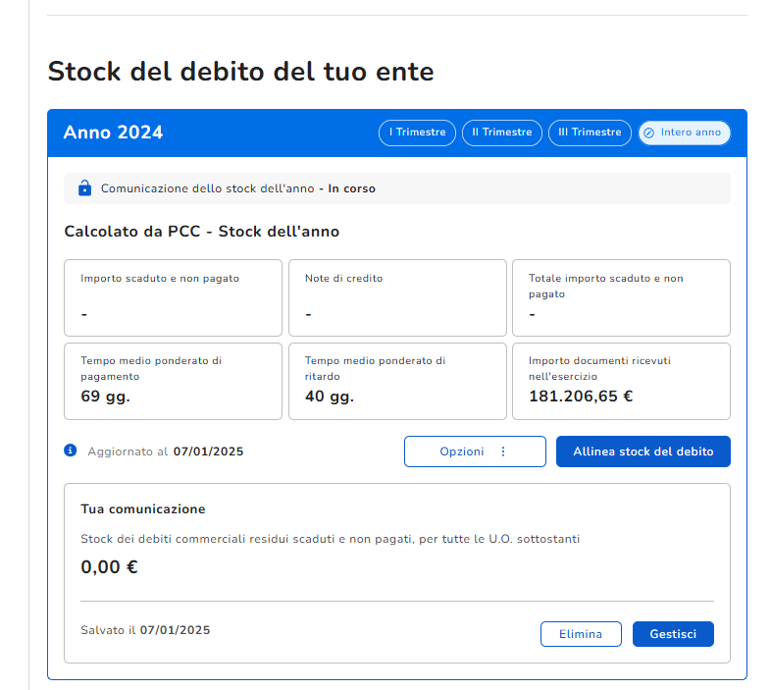Click the Note di credito card
This screenshot has height=690, width=771.
(397, 297)
